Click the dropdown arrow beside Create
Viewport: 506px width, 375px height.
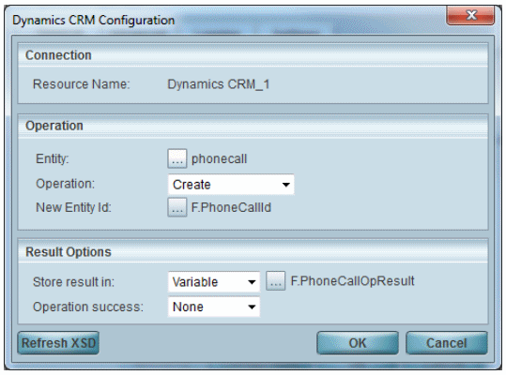click(285, 185)
